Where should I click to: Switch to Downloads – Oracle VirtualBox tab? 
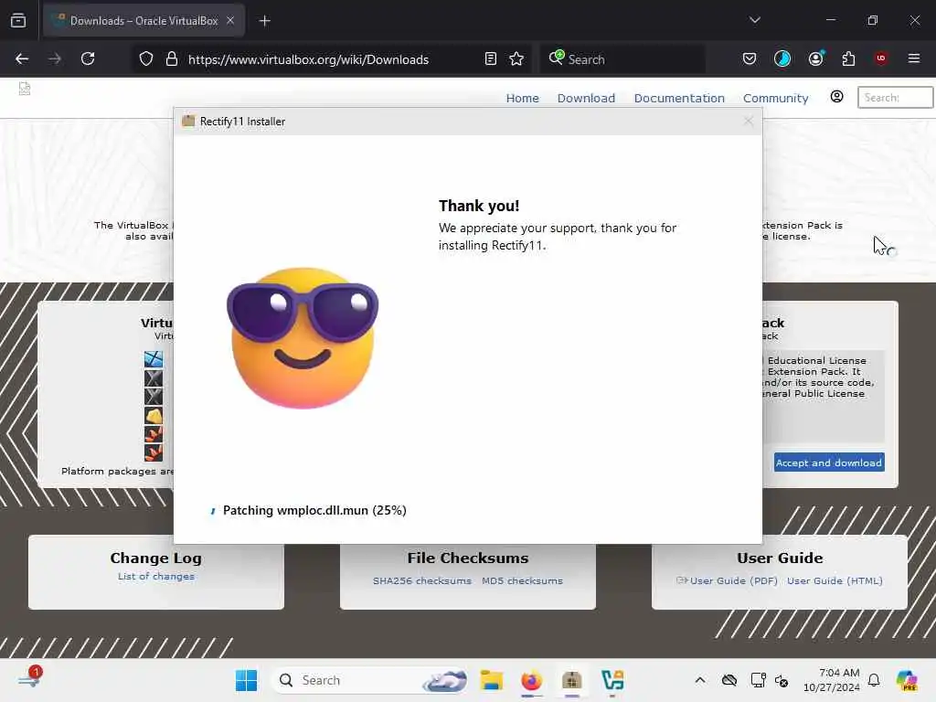point(144,21)
